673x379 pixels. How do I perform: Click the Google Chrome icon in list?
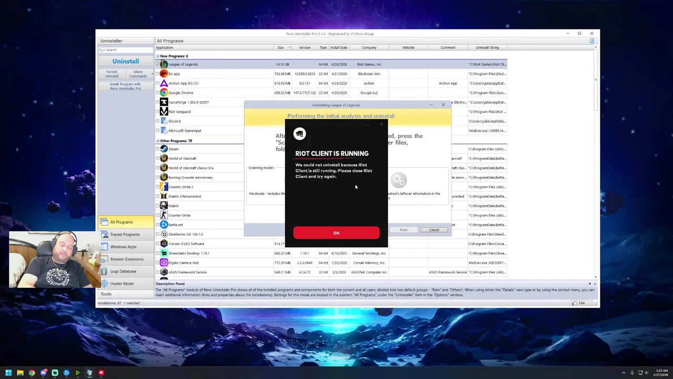(x=164, y=93)
